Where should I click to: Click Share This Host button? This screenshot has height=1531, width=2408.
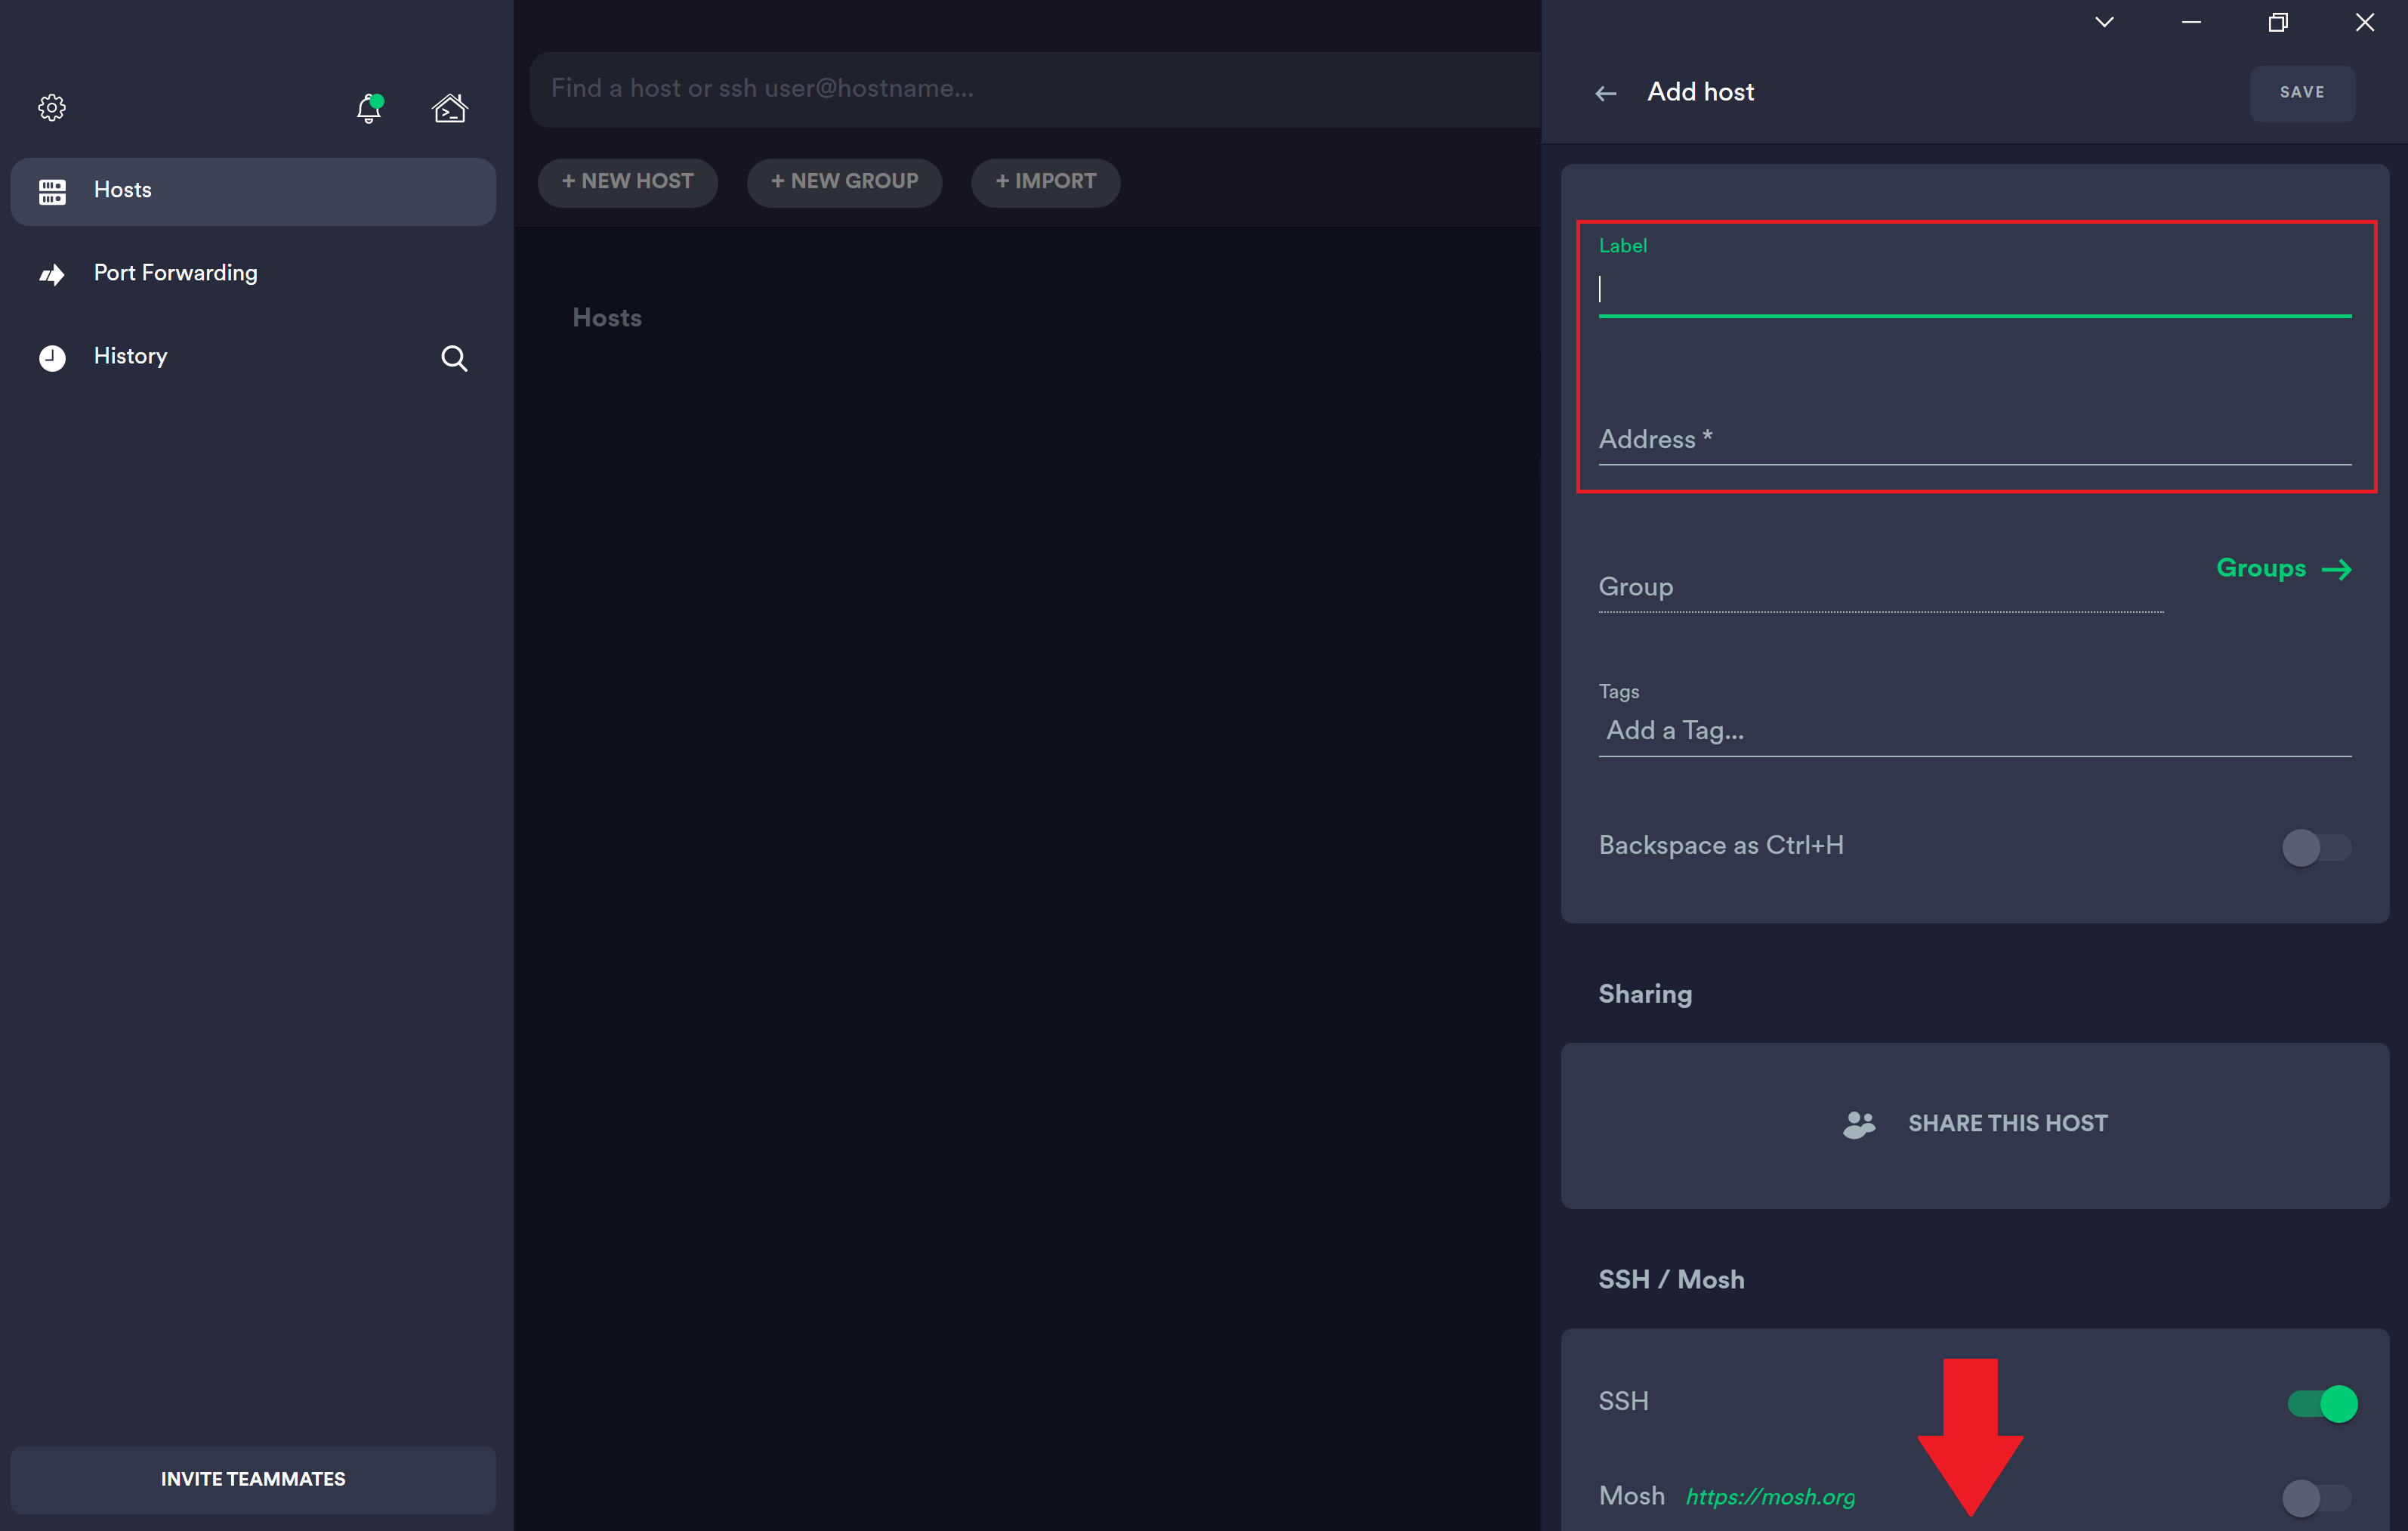[x=1974, y=1124]
